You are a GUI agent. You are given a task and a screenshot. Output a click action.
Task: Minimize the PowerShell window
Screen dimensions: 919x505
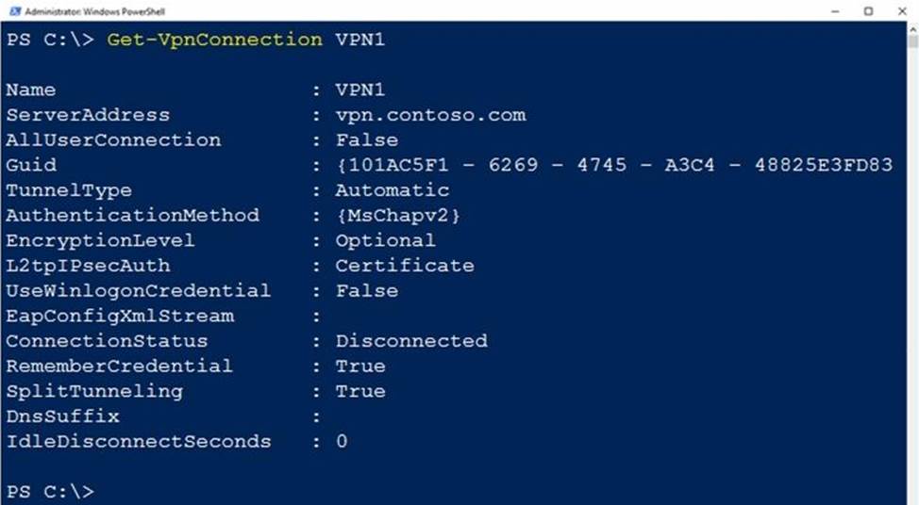click(836, 10)
